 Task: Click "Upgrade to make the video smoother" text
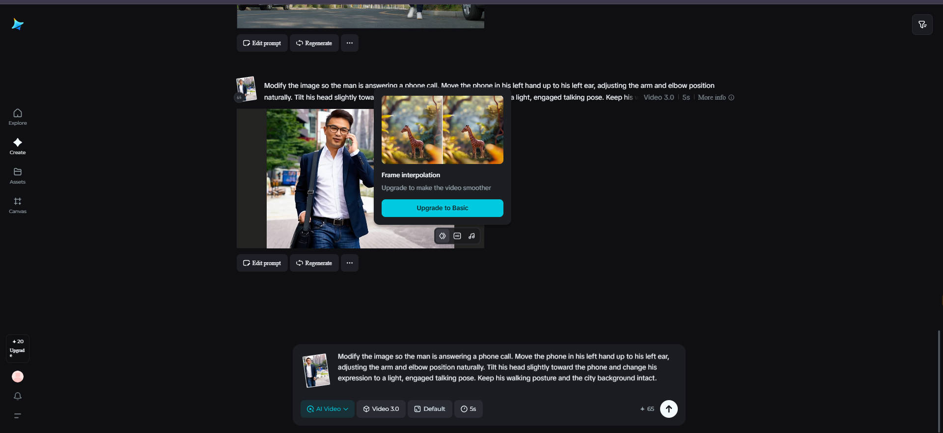pyautogui.click(x=436, y=188)
